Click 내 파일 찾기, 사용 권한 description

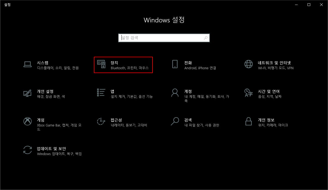tap(202, 125)
